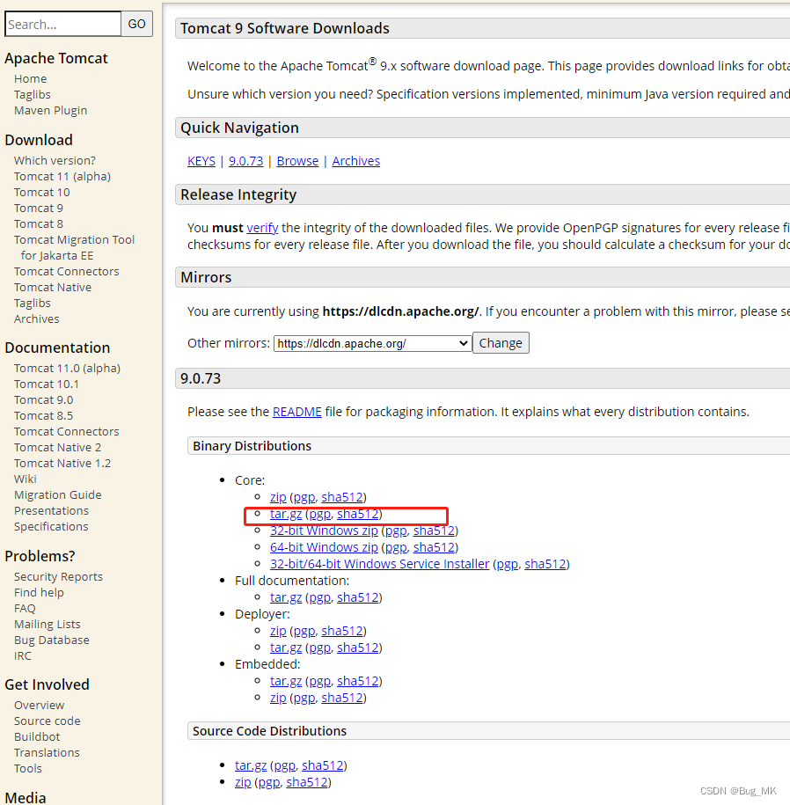Open Tomcat Native 1.2 documentation
Viewport: 790px width, 805px height.
click(62, 463)
